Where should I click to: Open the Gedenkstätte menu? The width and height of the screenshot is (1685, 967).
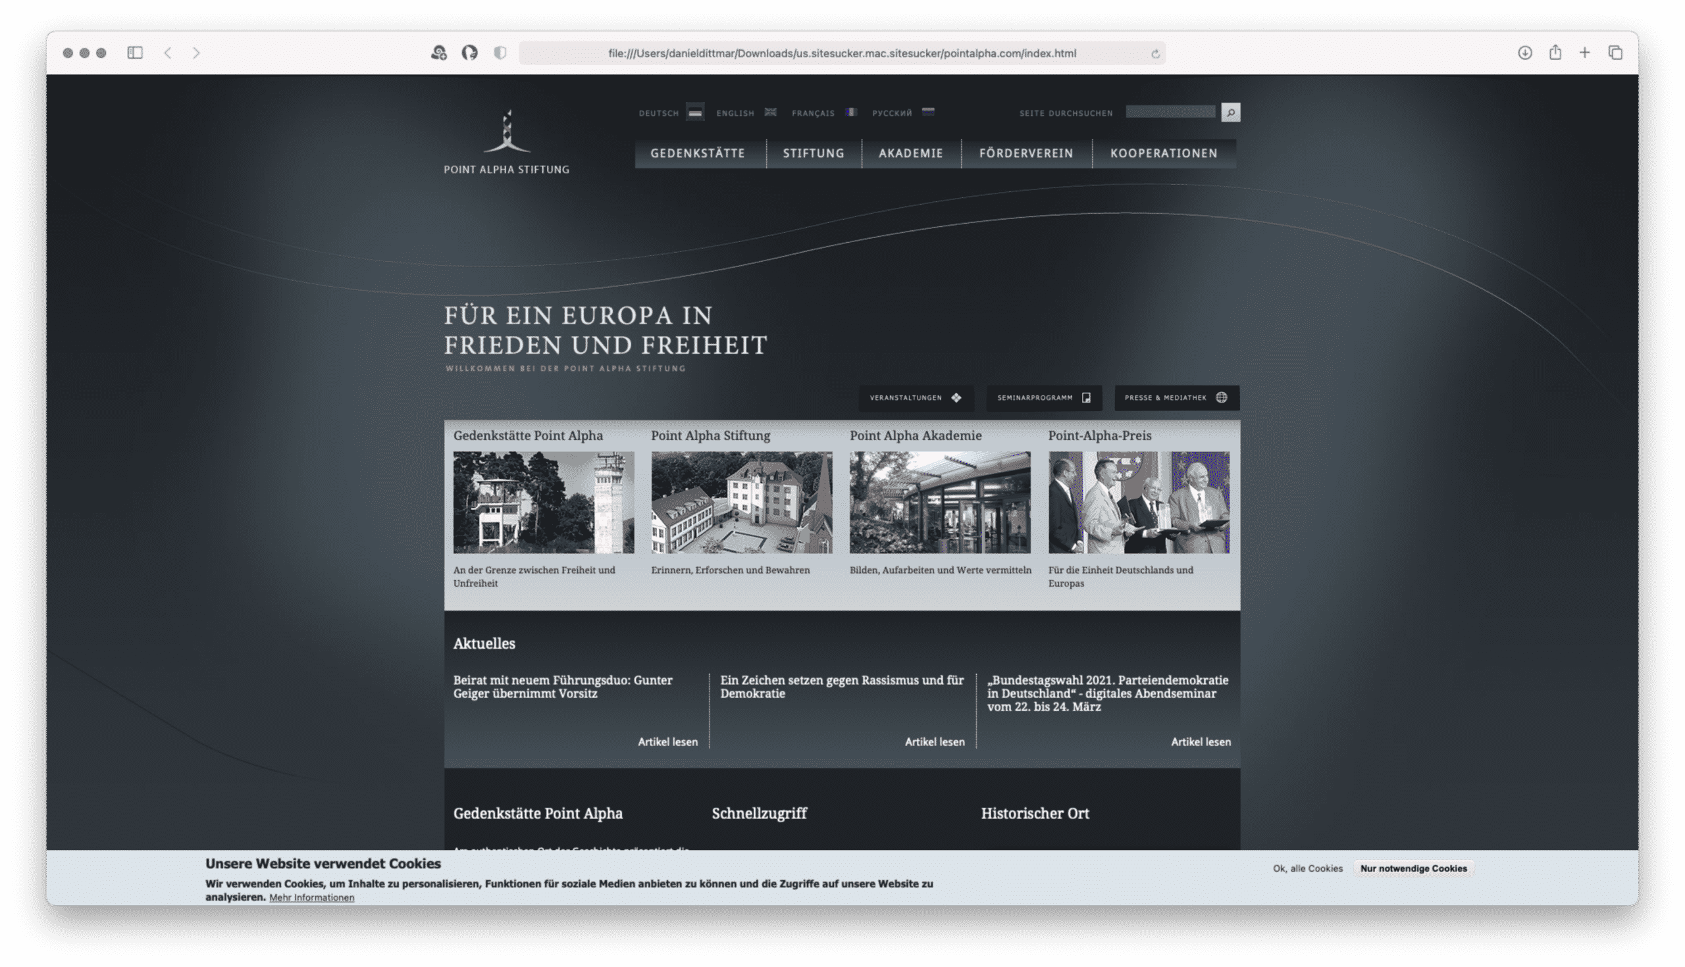point(698,153)
